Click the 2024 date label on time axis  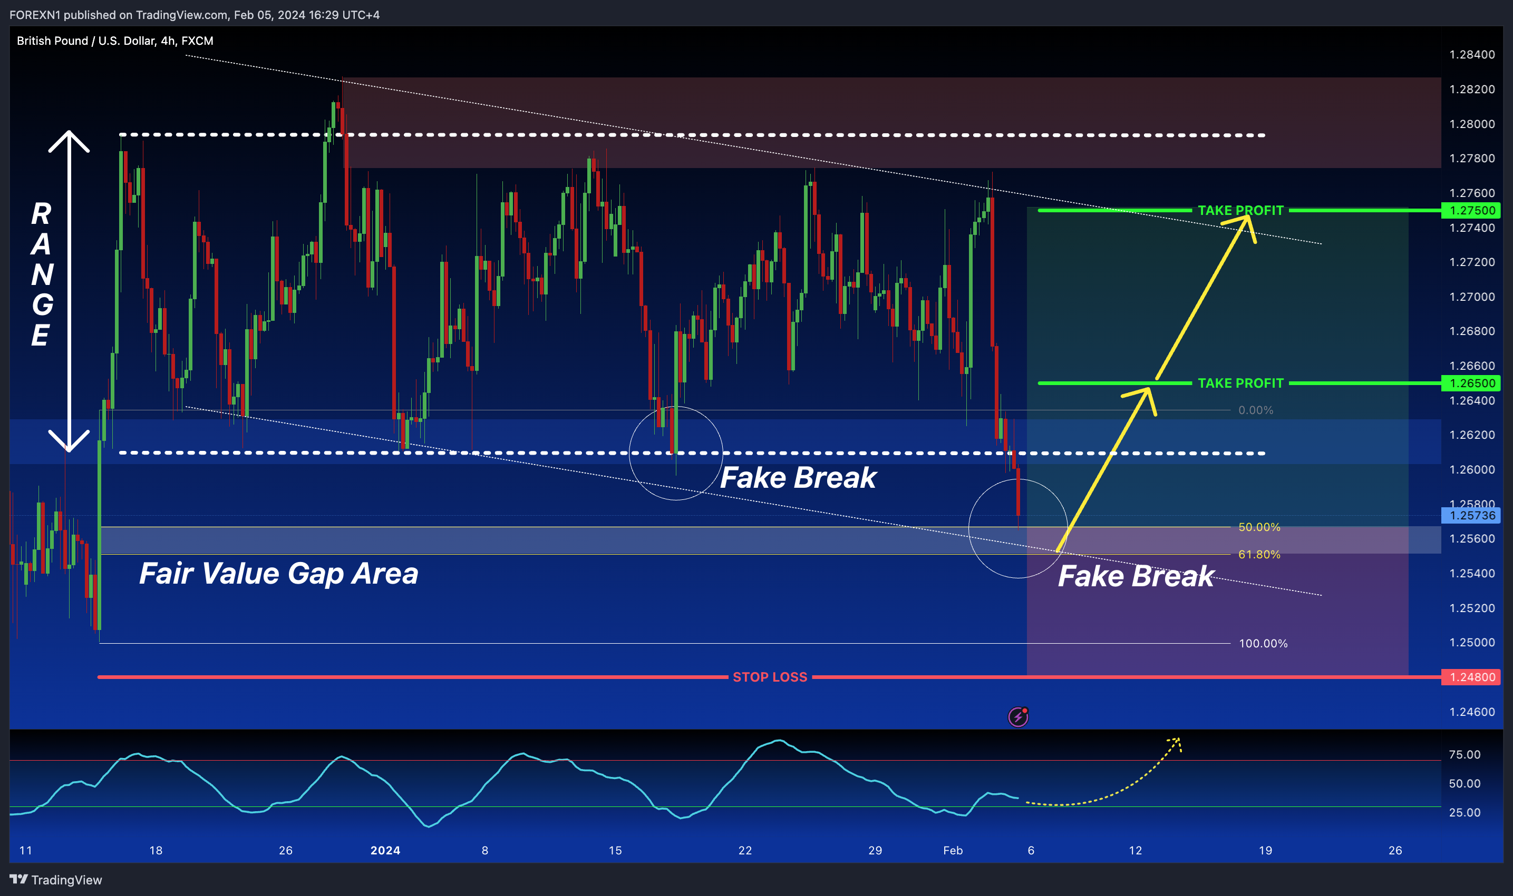(x=385, y=851)
